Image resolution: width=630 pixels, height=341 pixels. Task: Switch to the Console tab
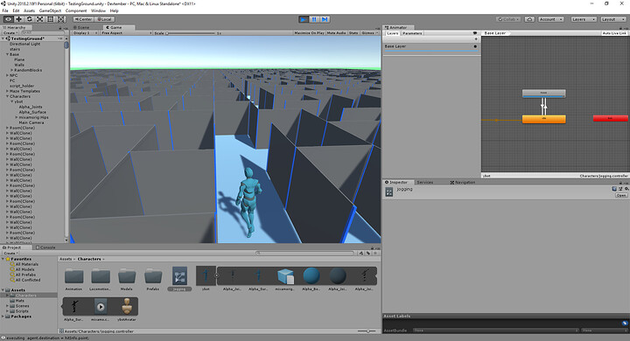tap(45, 247)
